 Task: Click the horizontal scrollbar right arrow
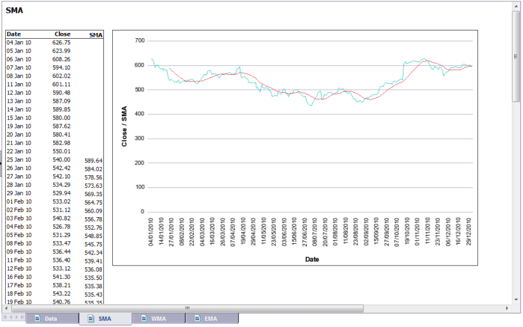(x=507, y=308)
